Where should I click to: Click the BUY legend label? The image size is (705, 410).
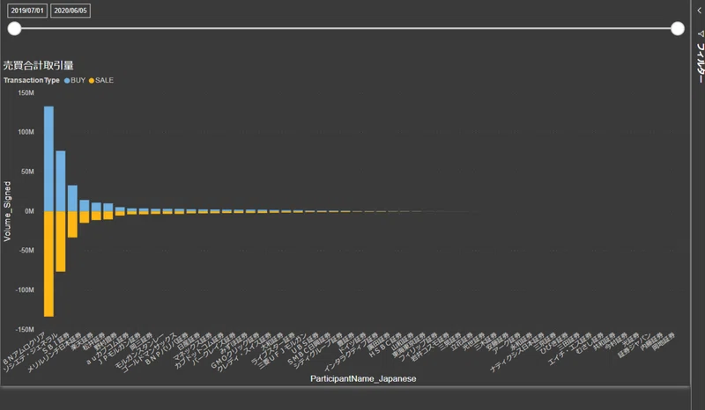78,80
